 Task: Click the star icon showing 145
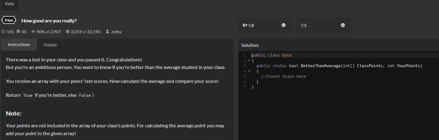(3, 31)
